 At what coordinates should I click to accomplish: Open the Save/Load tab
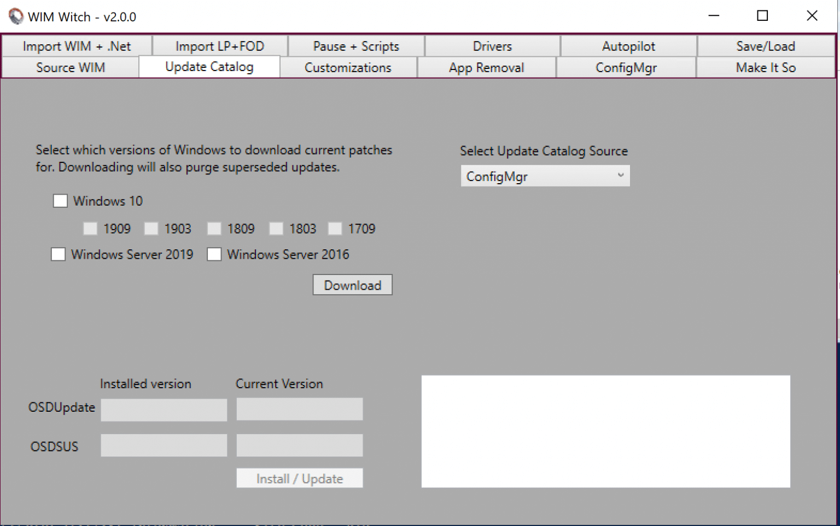pos(765,46)
